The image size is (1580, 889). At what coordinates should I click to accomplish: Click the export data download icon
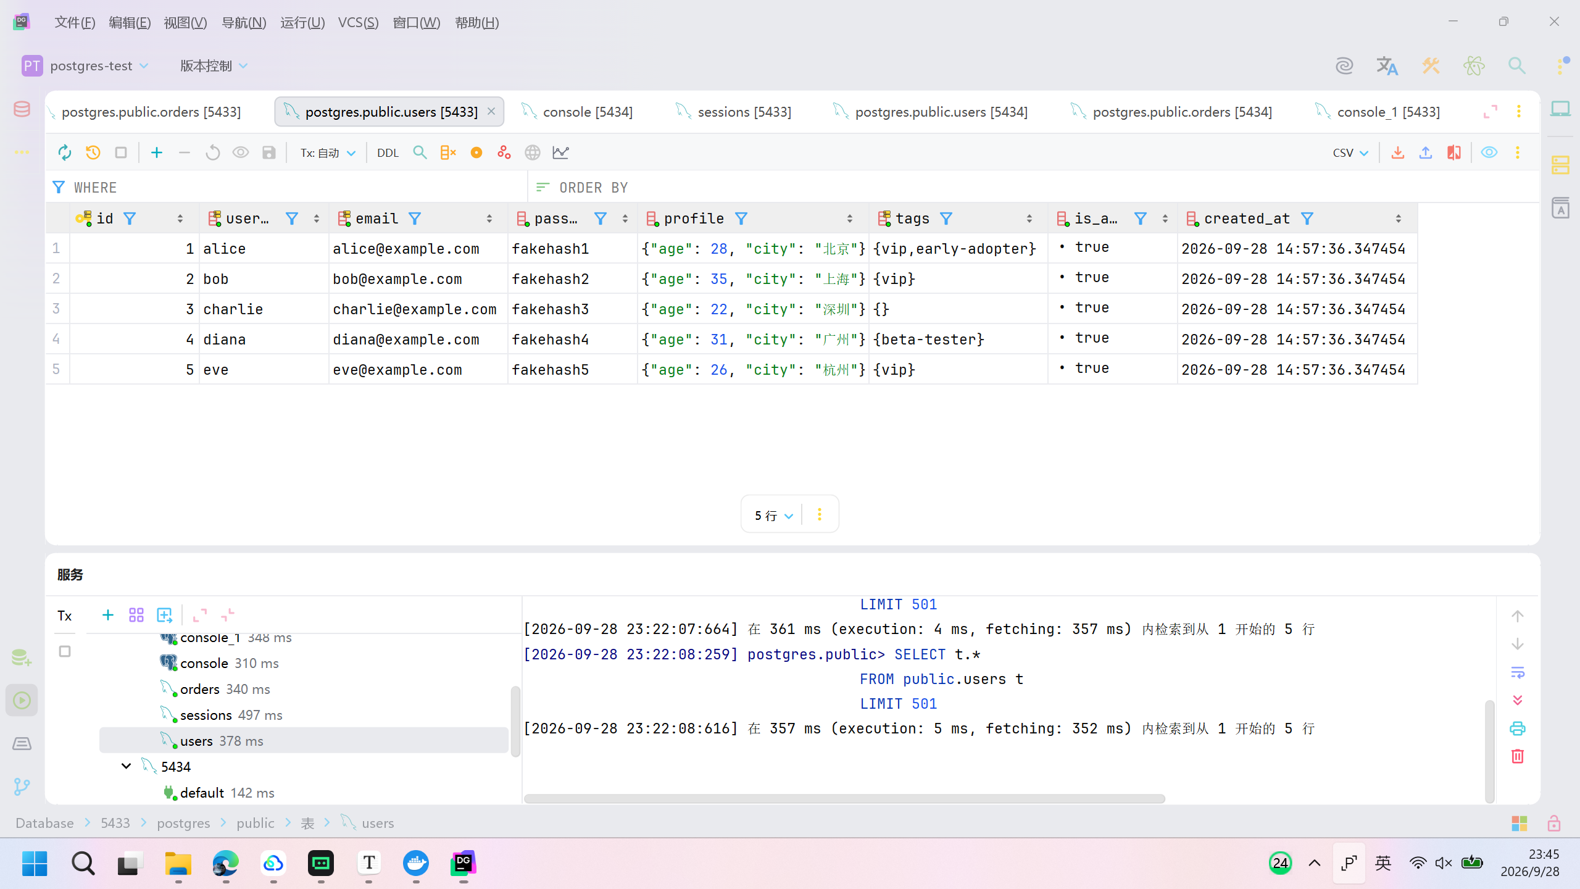(x=1398, y=152)
